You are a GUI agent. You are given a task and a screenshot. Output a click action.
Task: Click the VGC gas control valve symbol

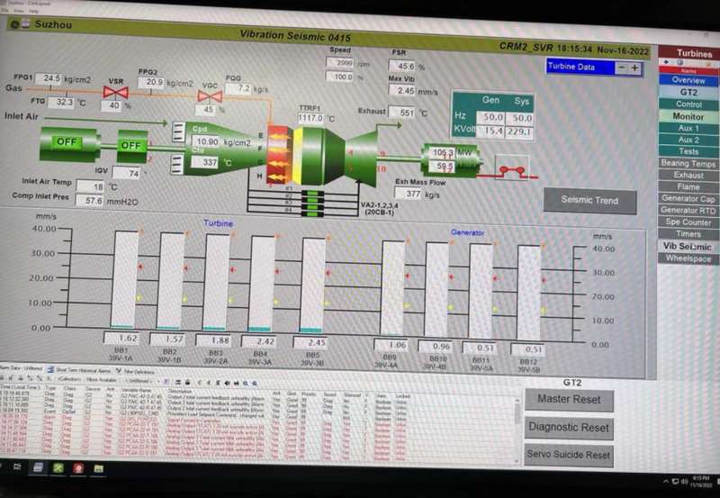(210, 95)
